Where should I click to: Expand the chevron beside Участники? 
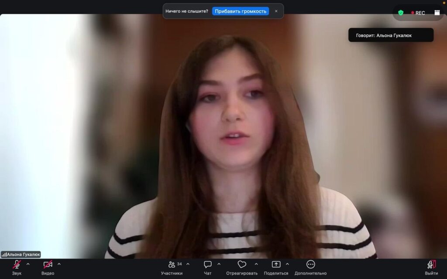click(188, 264)
